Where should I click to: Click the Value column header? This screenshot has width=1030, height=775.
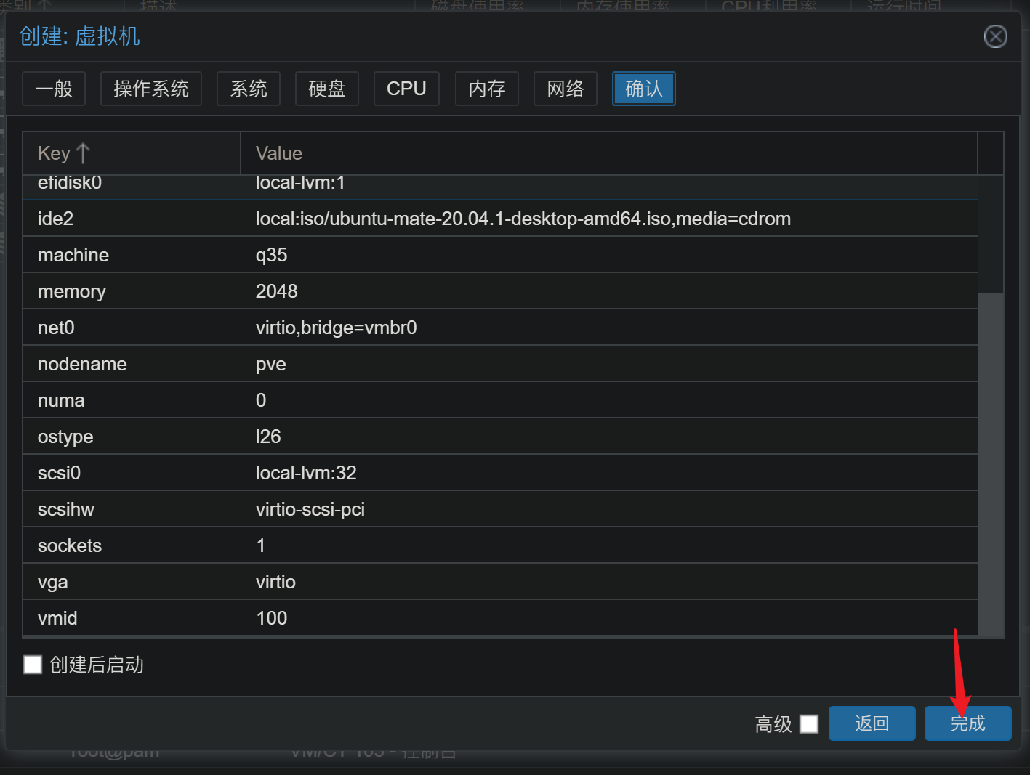pyautogui.click(x=608, y=153)
